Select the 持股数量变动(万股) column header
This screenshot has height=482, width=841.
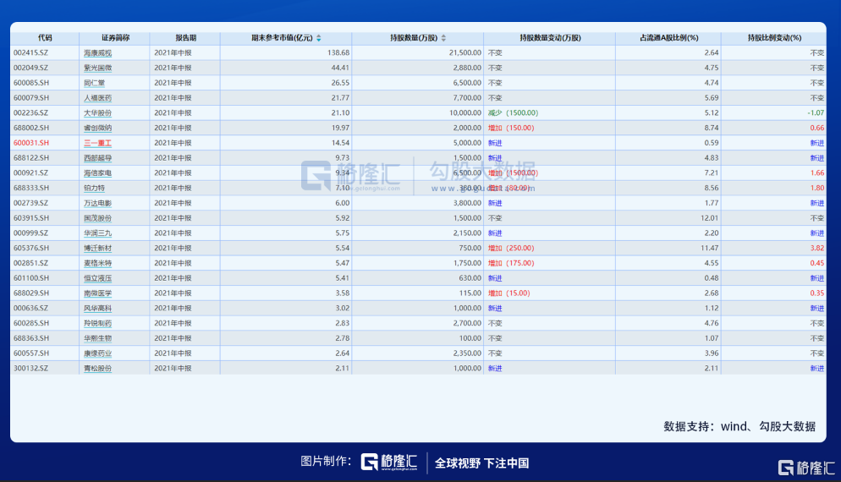[x=550, y=38]
